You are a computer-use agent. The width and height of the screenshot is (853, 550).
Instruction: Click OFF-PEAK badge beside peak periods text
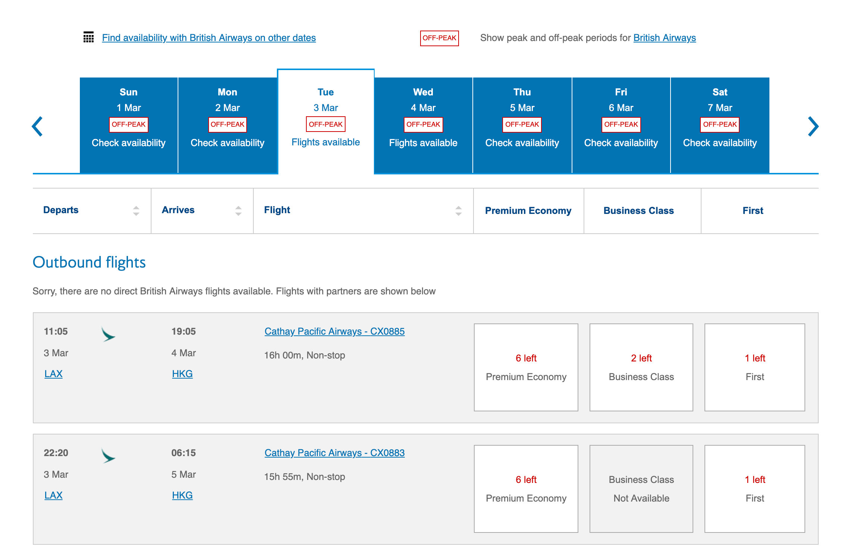tap(439, 38)
